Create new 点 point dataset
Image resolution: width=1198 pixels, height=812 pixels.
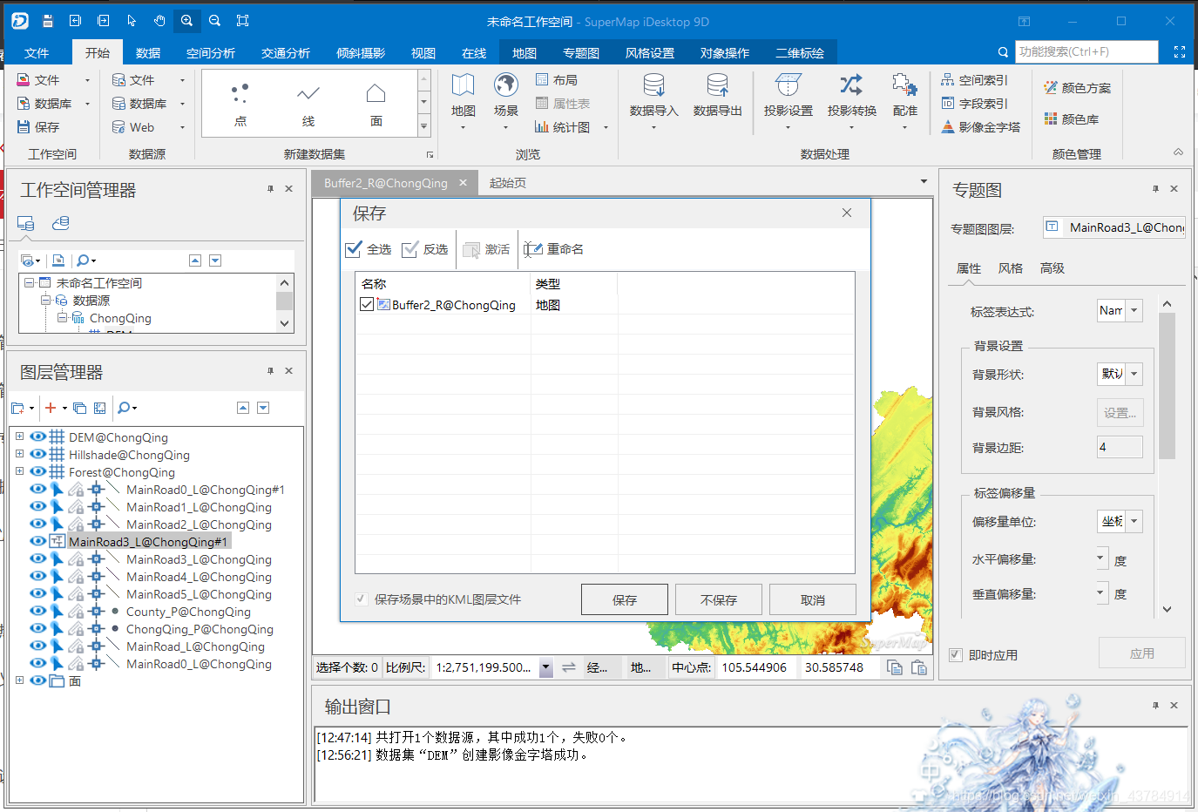240,104
